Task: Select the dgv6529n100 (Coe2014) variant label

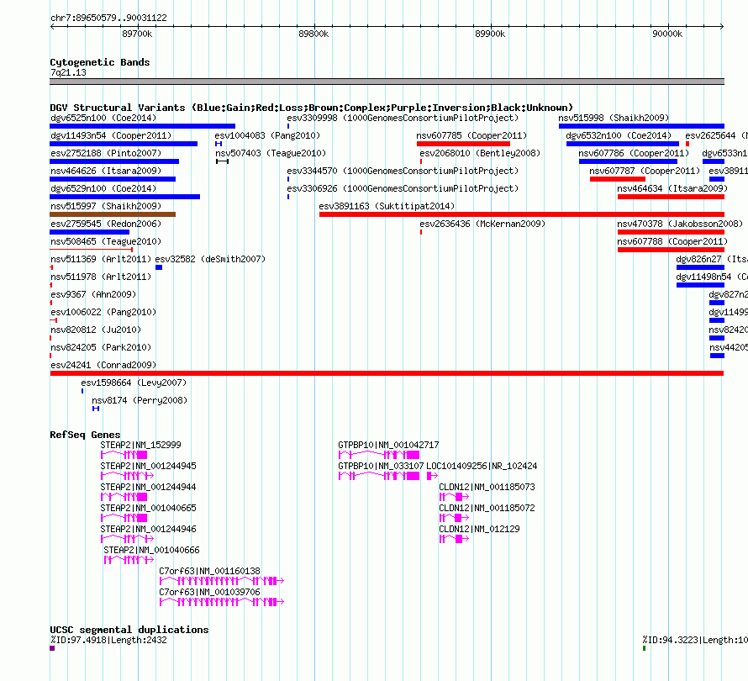Action: [x=103, y=188]
